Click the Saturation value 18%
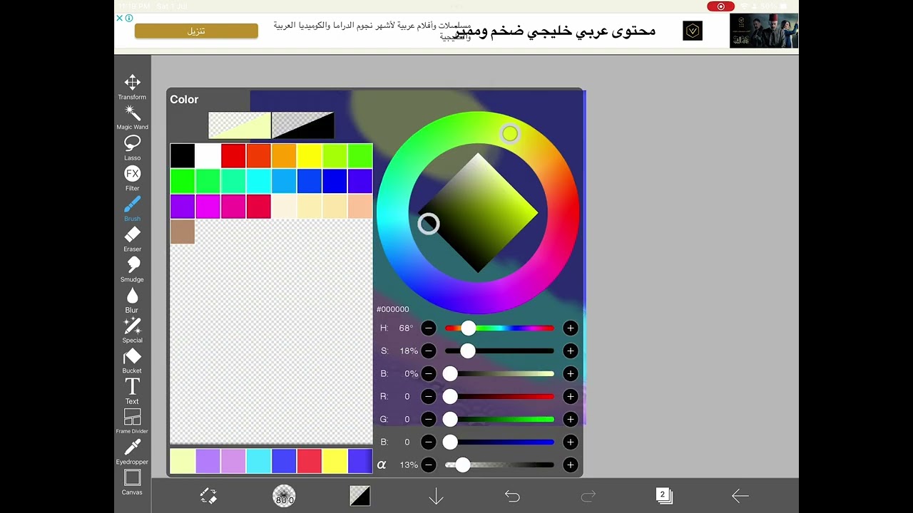The height and width of the screenshot is (513, 913). coord(409,351)
